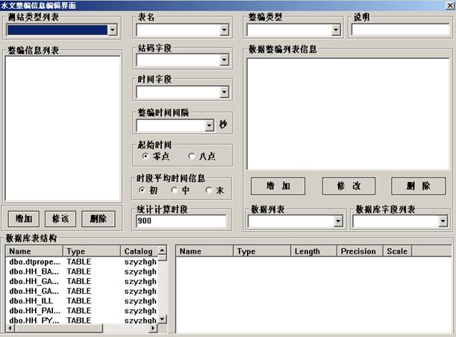Viewport: 456px width, 337px height.
Task: Open the 测站类型列表 dropdown
Action: coord(112,31)
